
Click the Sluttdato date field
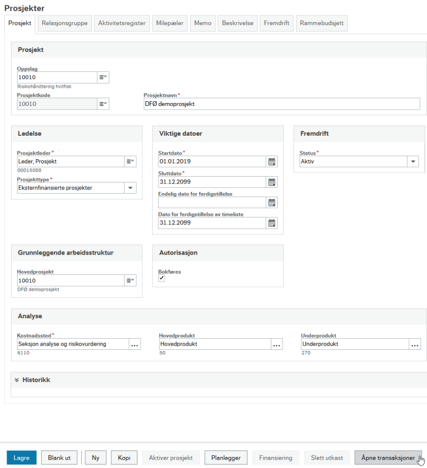click(x=212, y=182)
